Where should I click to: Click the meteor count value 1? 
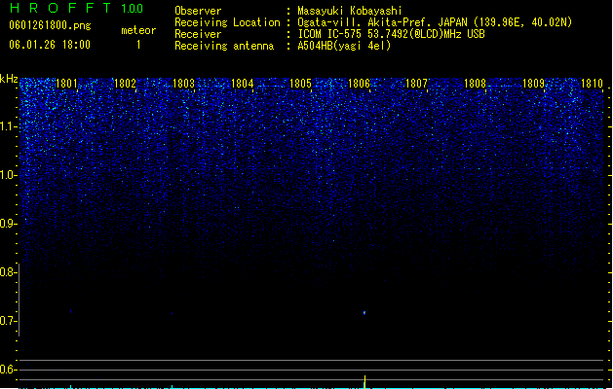click(x=138, y=45)
